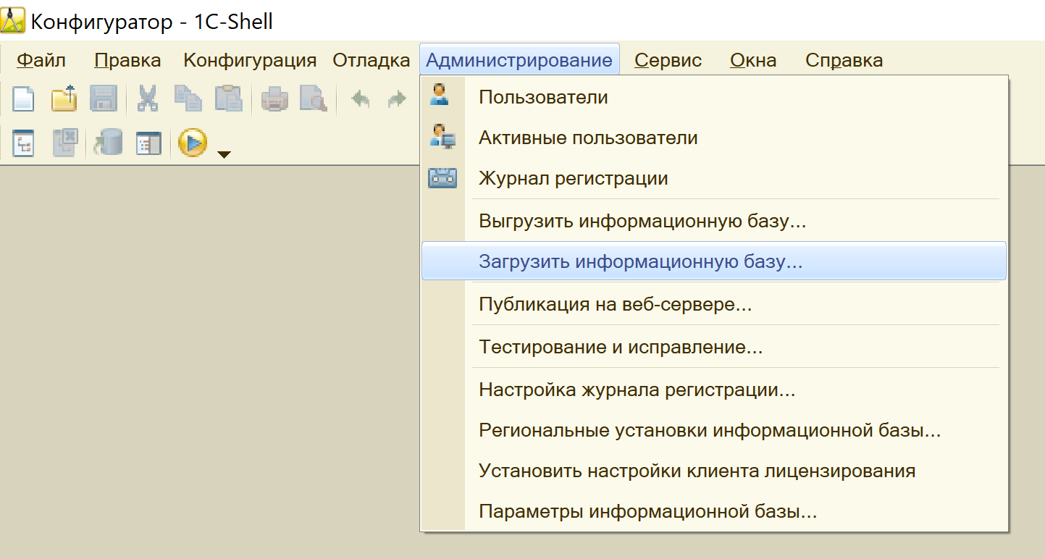
Task: Select Загрузить информационную базу...
Action: click(x=714, y=261)
